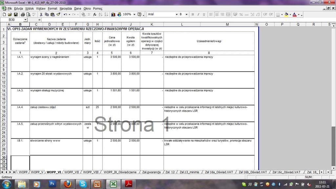
Task: Open Print Preview from the toolbar
Action: coord(28,14)
